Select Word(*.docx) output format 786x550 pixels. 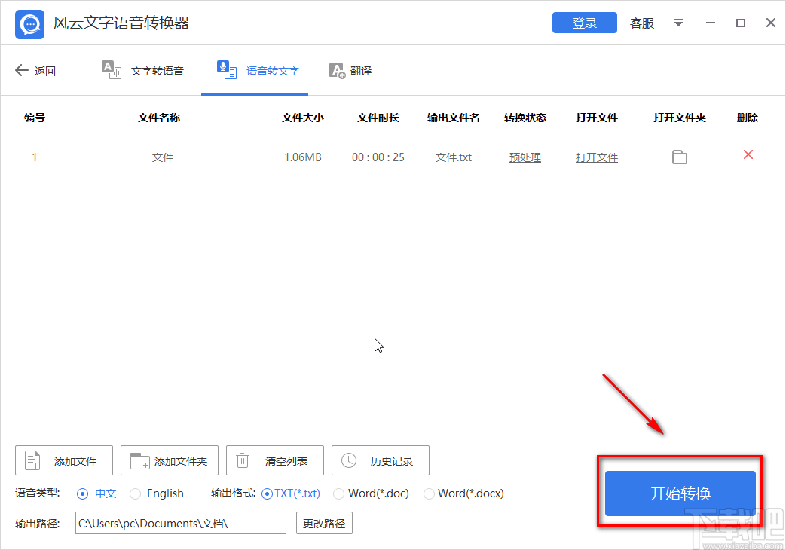click(430, 493)
